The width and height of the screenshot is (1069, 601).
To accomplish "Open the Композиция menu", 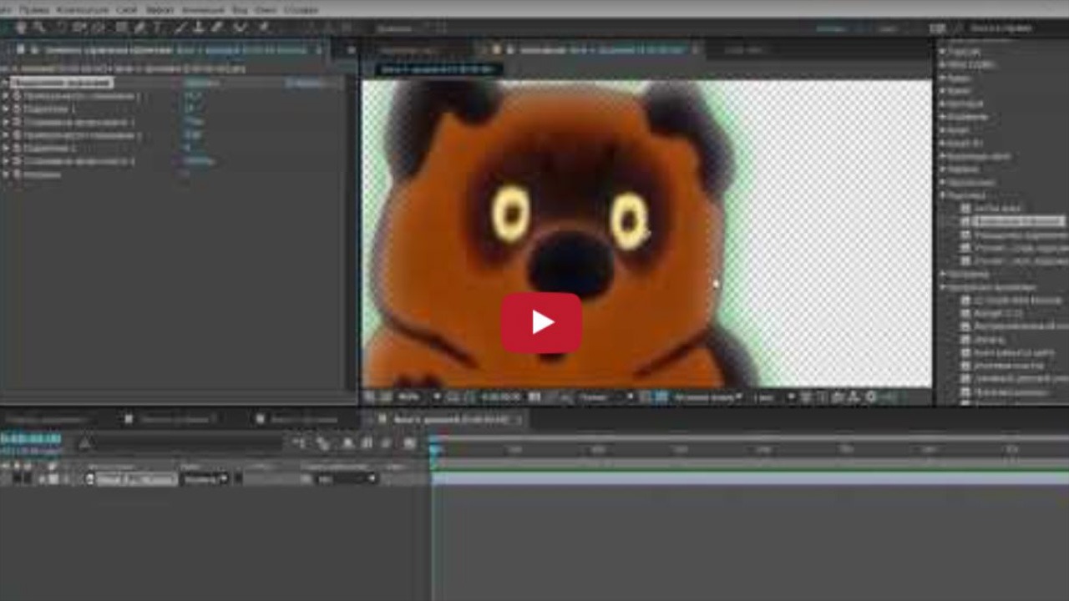I will (x=82, y=9).
